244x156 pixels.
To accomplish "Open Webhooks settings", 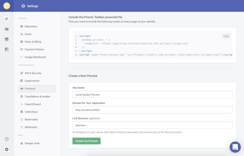I will [x=31, y=127].
